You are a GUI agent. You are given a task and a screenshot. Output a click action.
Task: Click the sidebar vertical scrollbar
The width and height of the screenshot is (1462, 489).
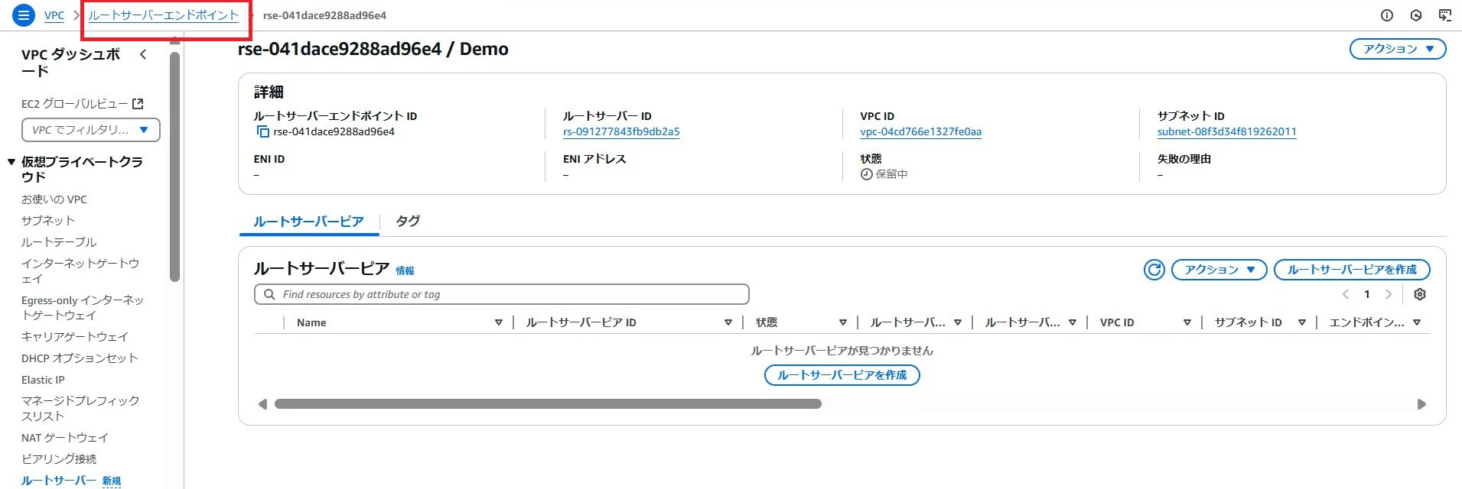click(x=175, y=167)
